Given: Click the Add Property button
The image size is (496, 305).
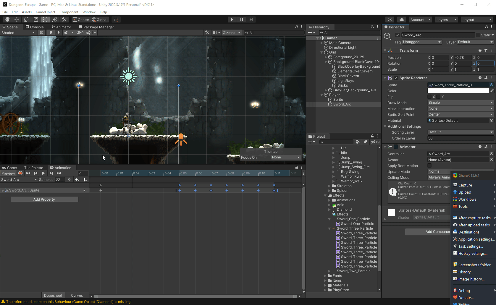Looking at the screenshot, I should [x=44, y=199].
